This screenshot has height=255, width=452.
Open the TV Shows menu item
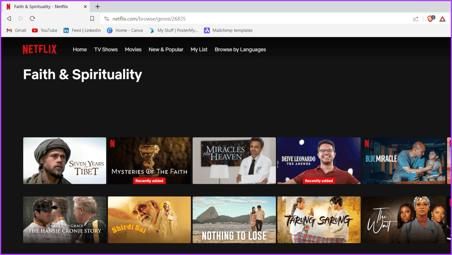point(106,49)
